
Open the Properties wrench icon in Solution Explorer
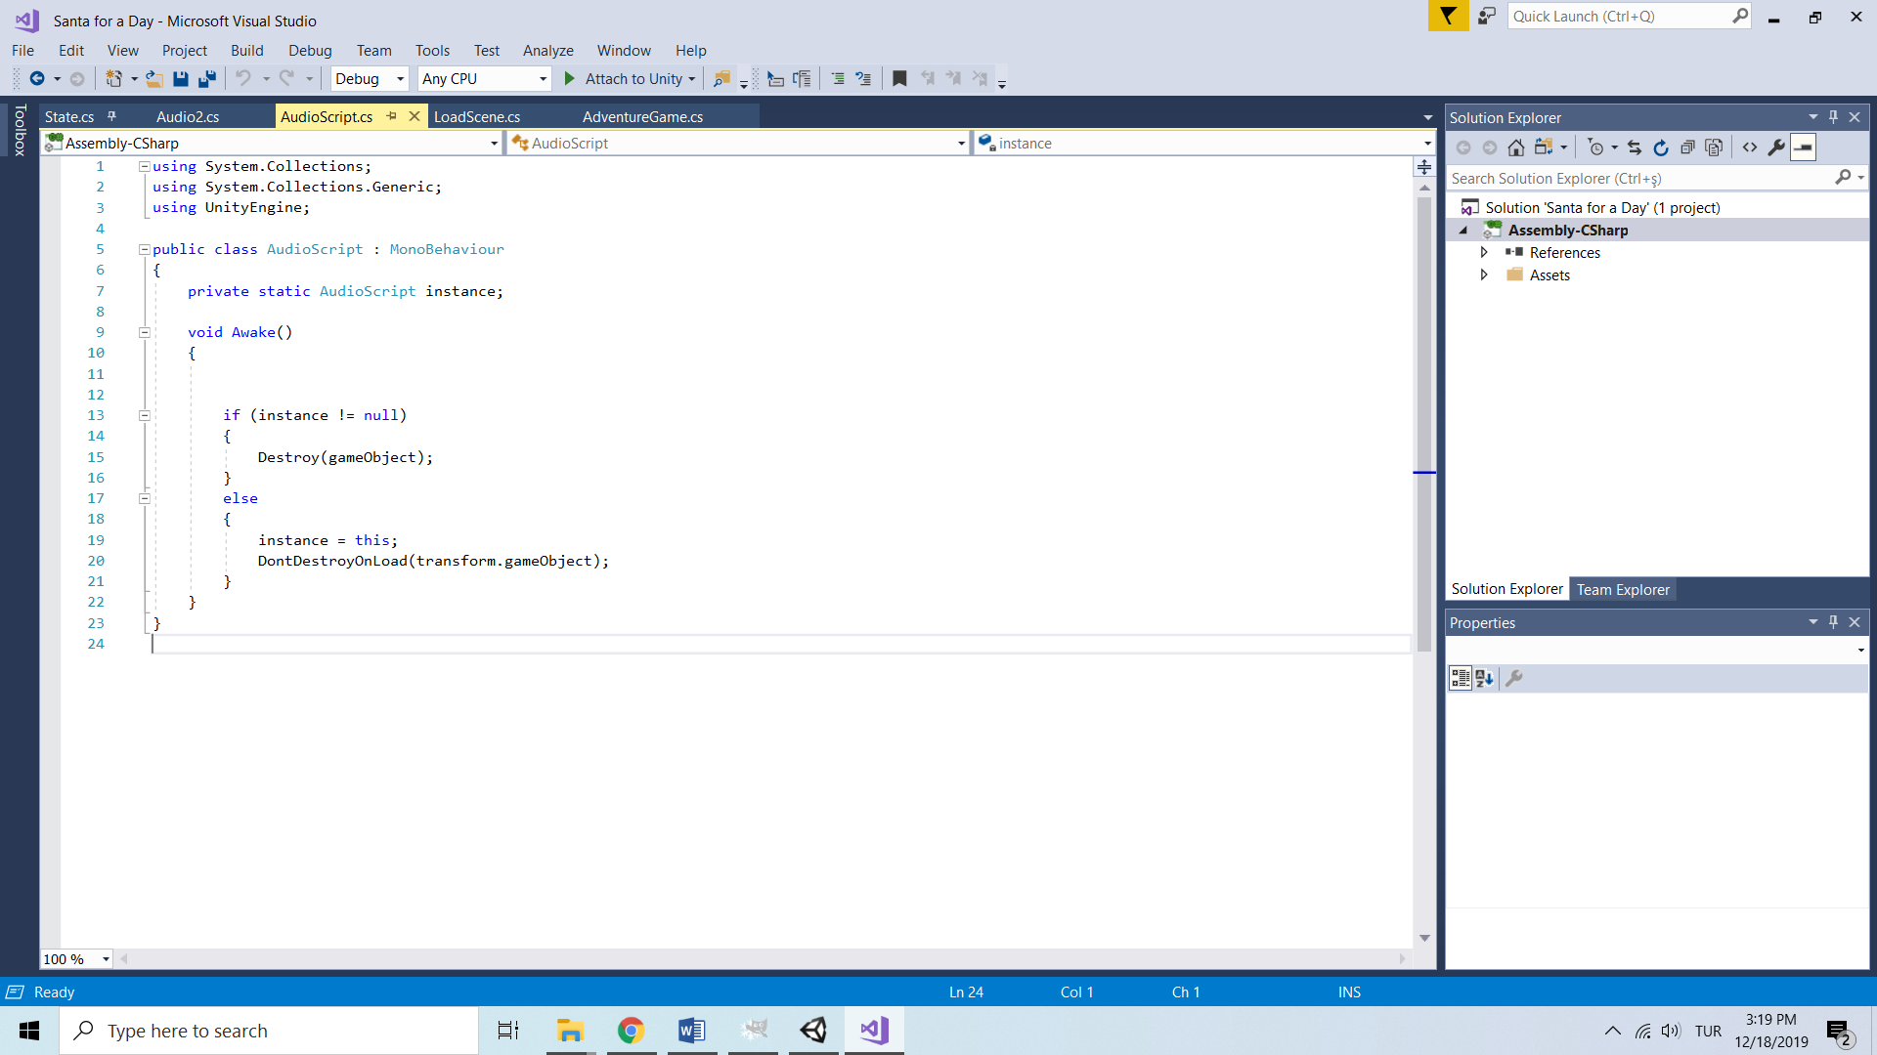[x=1776, y=148]
